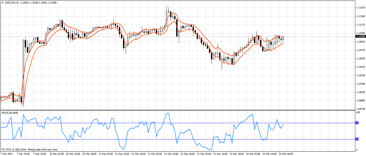Click the 7 Mar 2014 time label
Image resolution: width=366 pixels, height=156 pixels.
7,154
